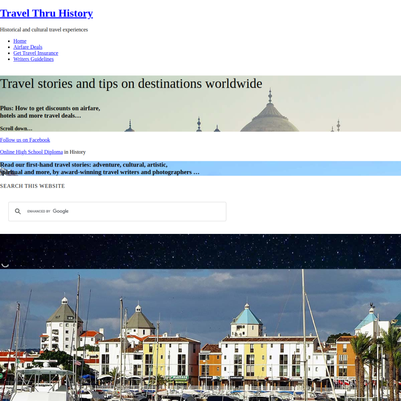
Task: Go to the Home navigation link
Action: pyautogui.click(x=20, y=41)
